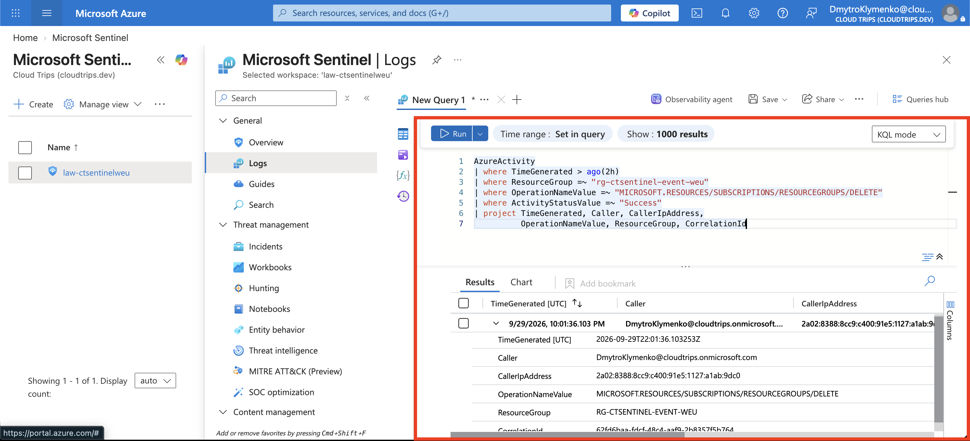The width and height of the screenshot is (970, 441).
Task: Check the 9/29/2026 result row checkbox
Action: [464, 324]
